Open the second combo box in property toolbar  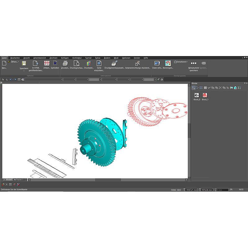pos(69,80)
